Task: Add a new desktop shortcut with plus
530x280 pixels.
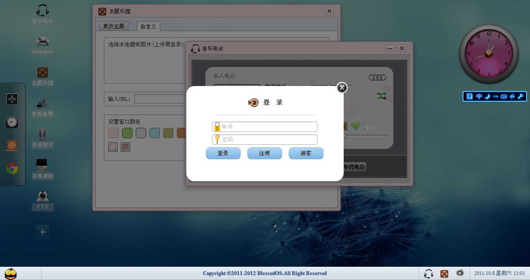Action: pyautogui.click(x=43, y=232)
